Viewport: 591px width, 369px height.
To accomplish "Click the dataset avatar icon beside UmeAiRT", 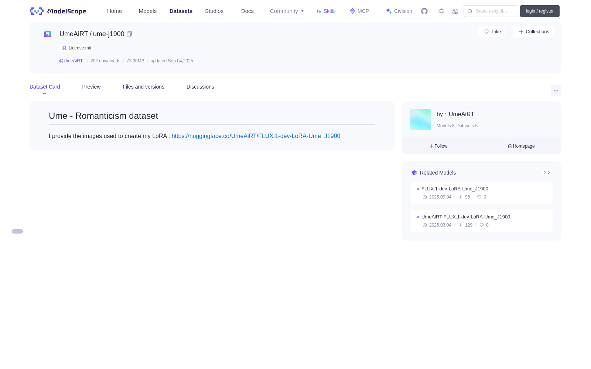I will point(48,34).
